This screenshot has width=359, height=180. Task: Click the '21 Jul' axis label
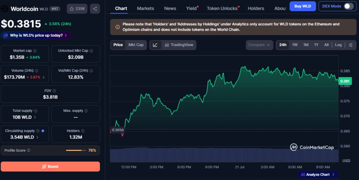240,167
